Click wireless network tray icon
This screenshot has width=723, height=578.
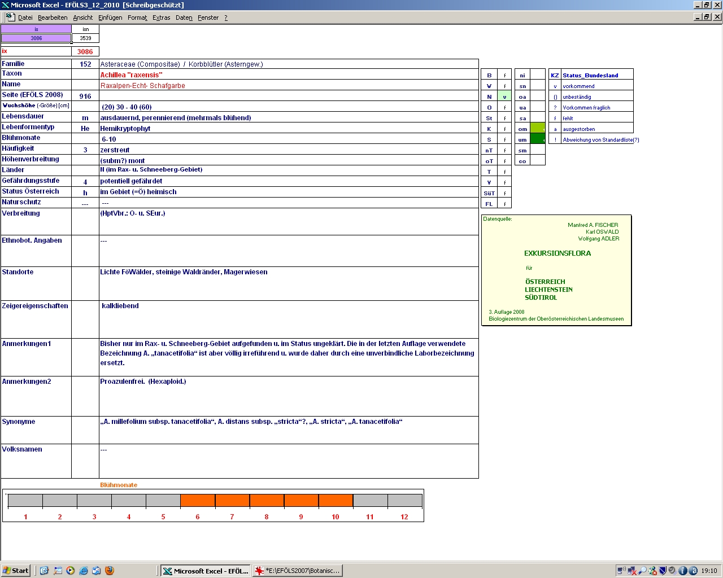click(621, 571)
